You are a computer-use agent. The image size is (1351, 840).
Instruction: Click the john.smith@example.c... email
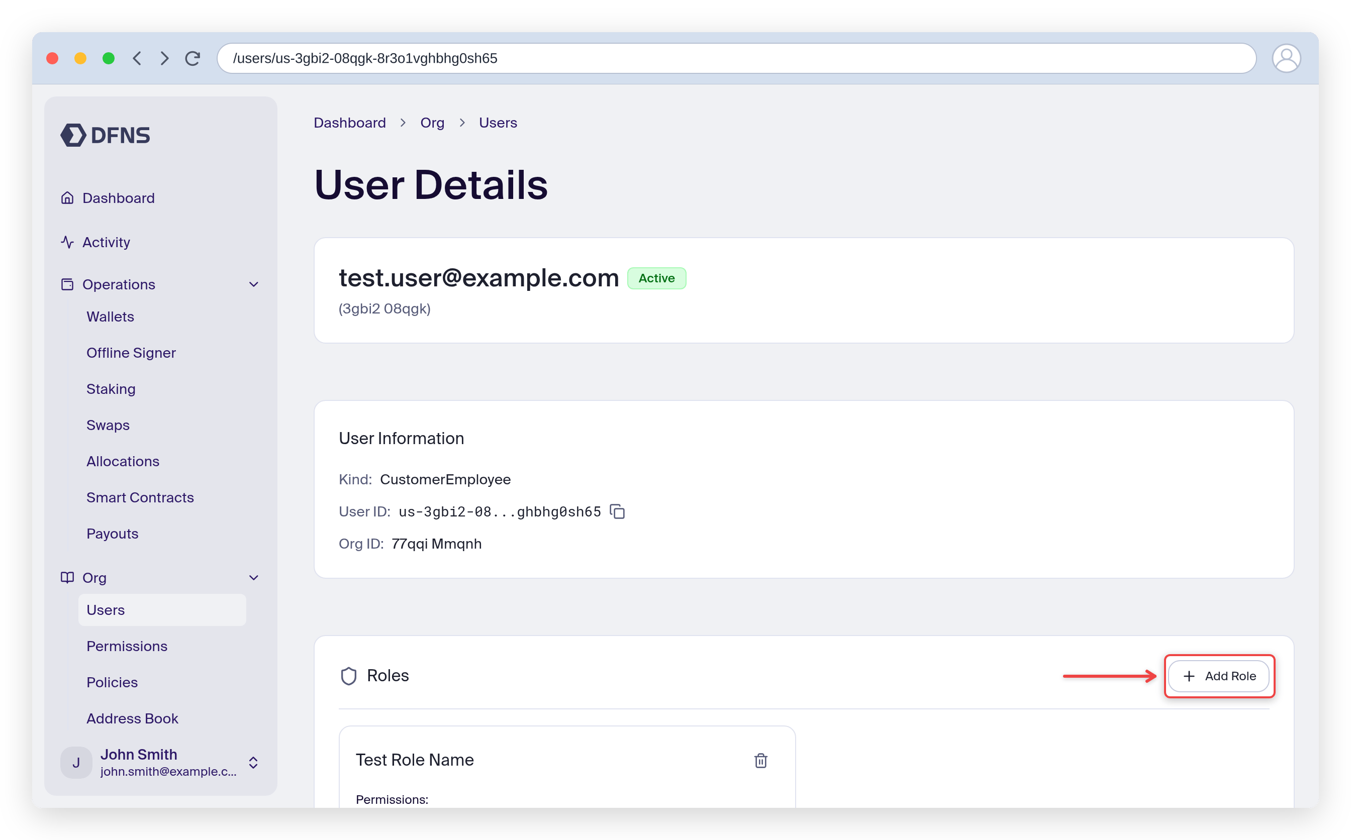[168, 772]
